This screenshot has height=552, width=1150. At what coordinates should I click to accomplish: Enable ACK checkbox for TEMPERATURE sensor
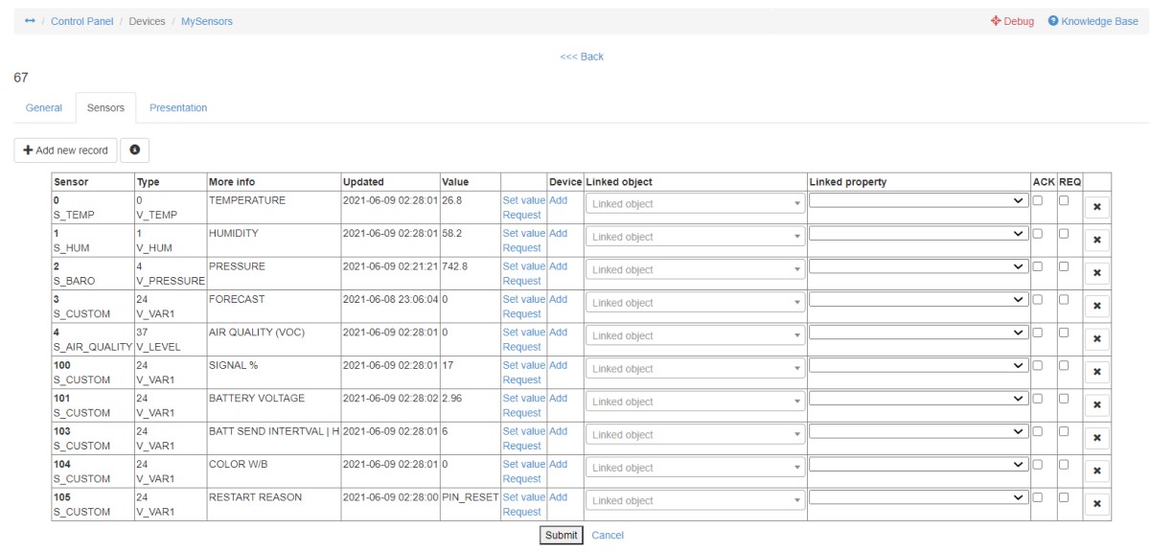(x=1038, y=200)
